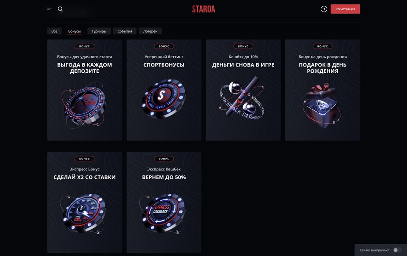The image size is (407, 256).
Task: Open the hamburger menu icon
Action: point(49,9)
